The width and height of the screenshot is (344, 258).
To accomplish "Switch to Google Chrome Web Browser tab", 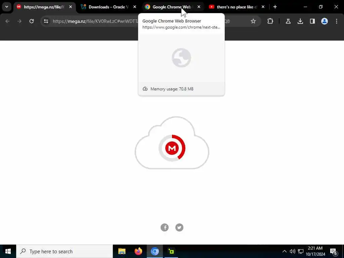I will click(x=173, y=7).
